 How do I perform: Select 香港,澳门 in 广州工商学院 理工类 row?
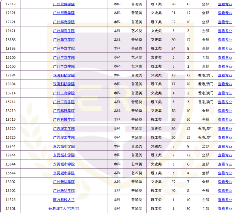tap(205, 102)
